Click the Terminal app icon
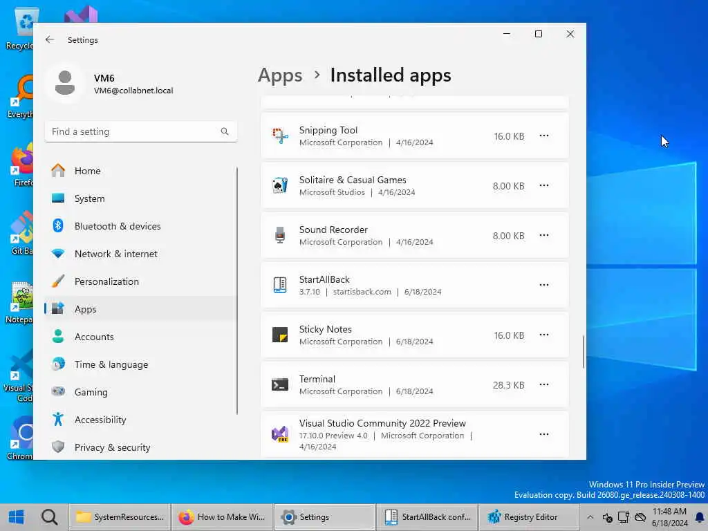Screen dimensions: 708x531 [x=280, y=384]
